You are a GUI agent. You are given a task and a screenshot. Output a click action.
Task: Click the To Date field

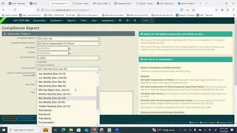53,53
